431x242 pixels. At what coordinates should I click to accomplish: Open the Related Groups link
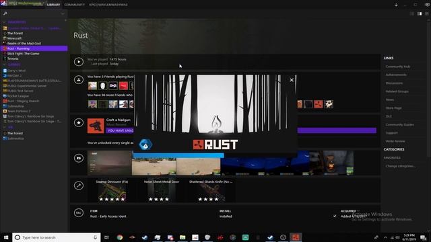(x=397, y=91)
